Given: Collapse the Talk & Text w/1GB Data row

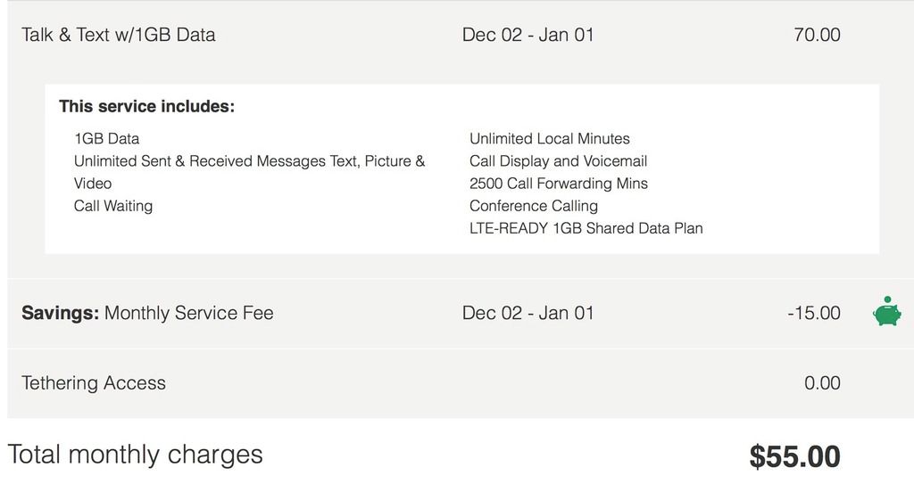Looking at the screenshot, I should tap(119, 35).
